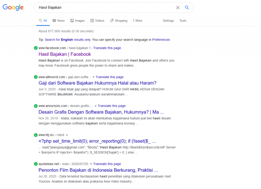The image size is (261, 189).
Task: Expand the More search options menu
Action: 137,21
